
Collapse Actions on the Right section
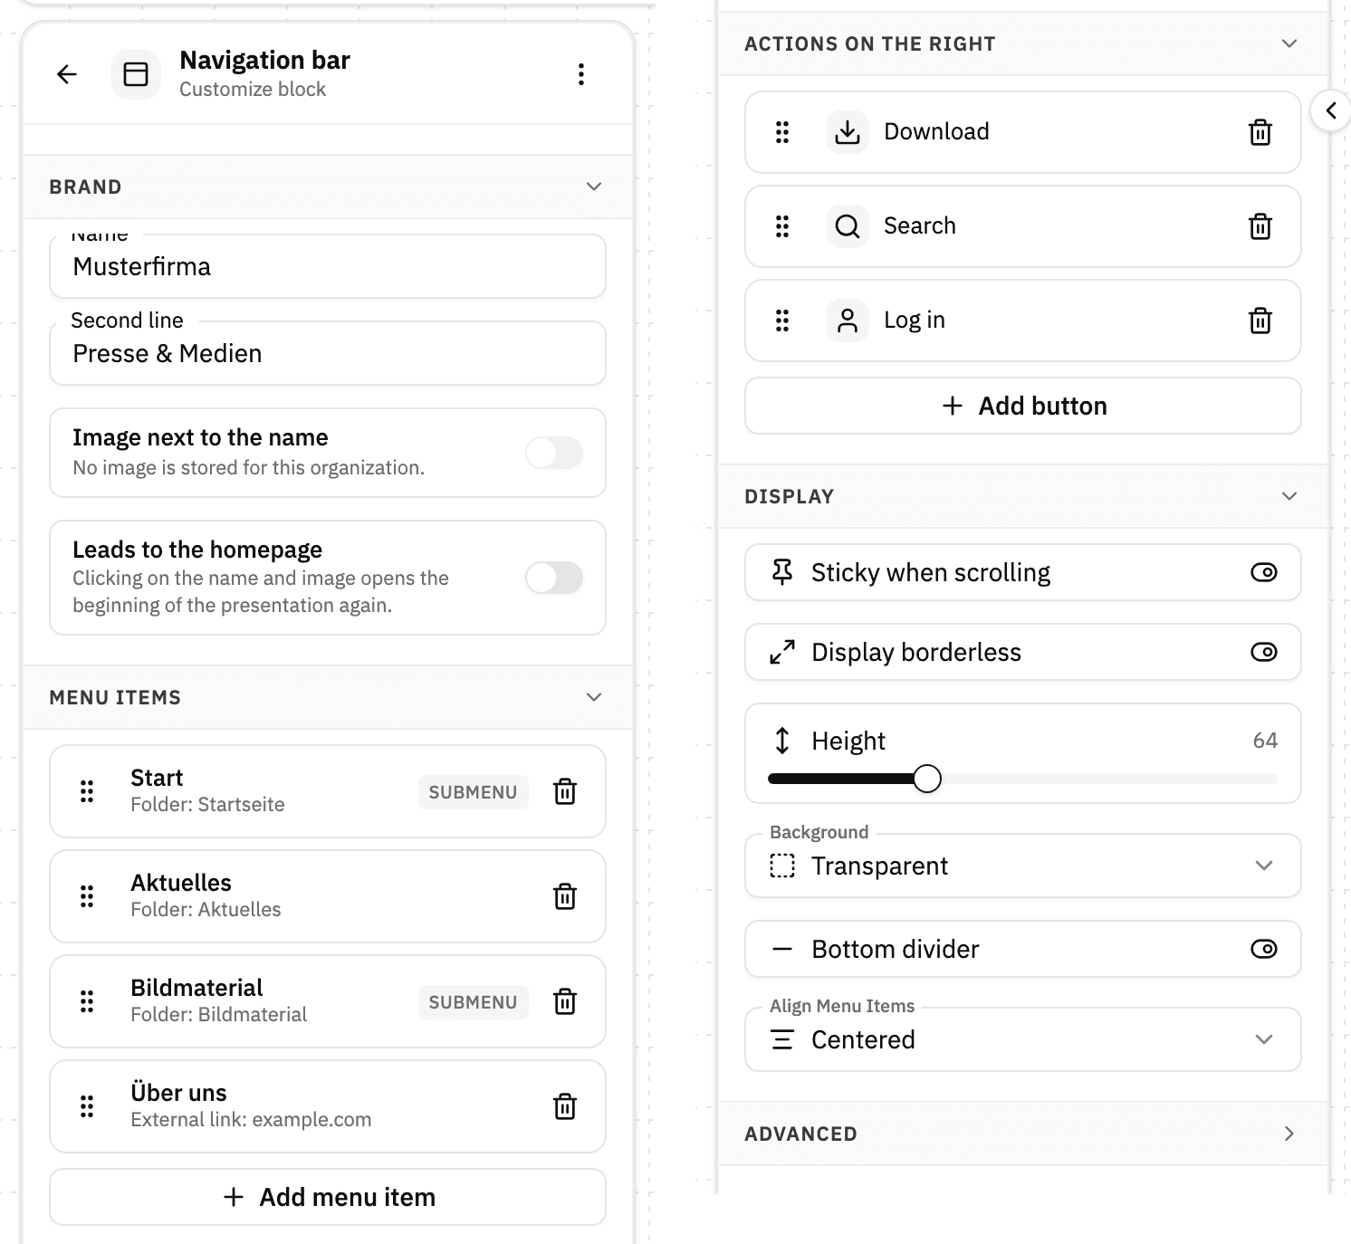(1289, 43)
